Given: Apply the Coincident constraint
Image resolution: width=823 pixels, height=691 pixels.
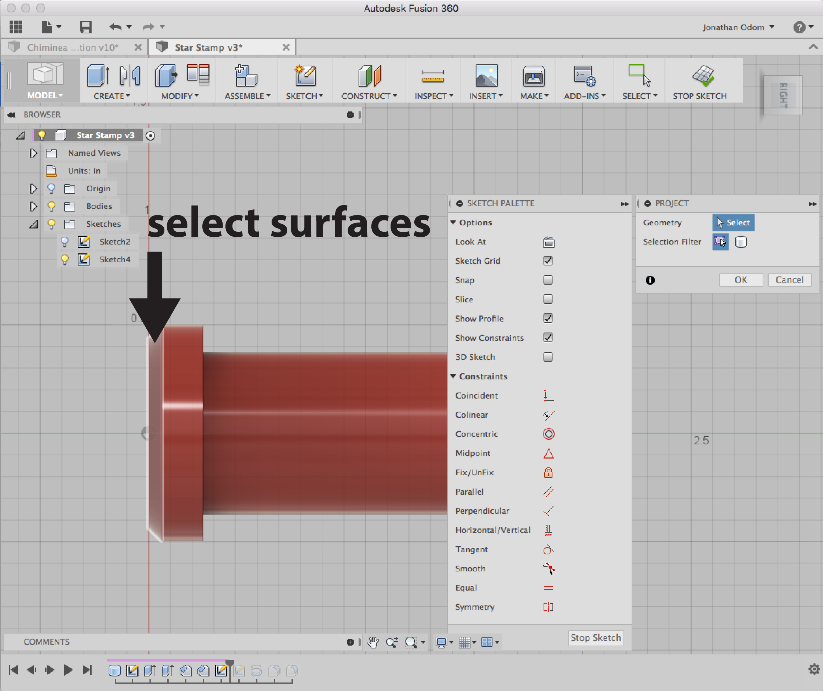Looking at the screenshot, I should 548,395.
